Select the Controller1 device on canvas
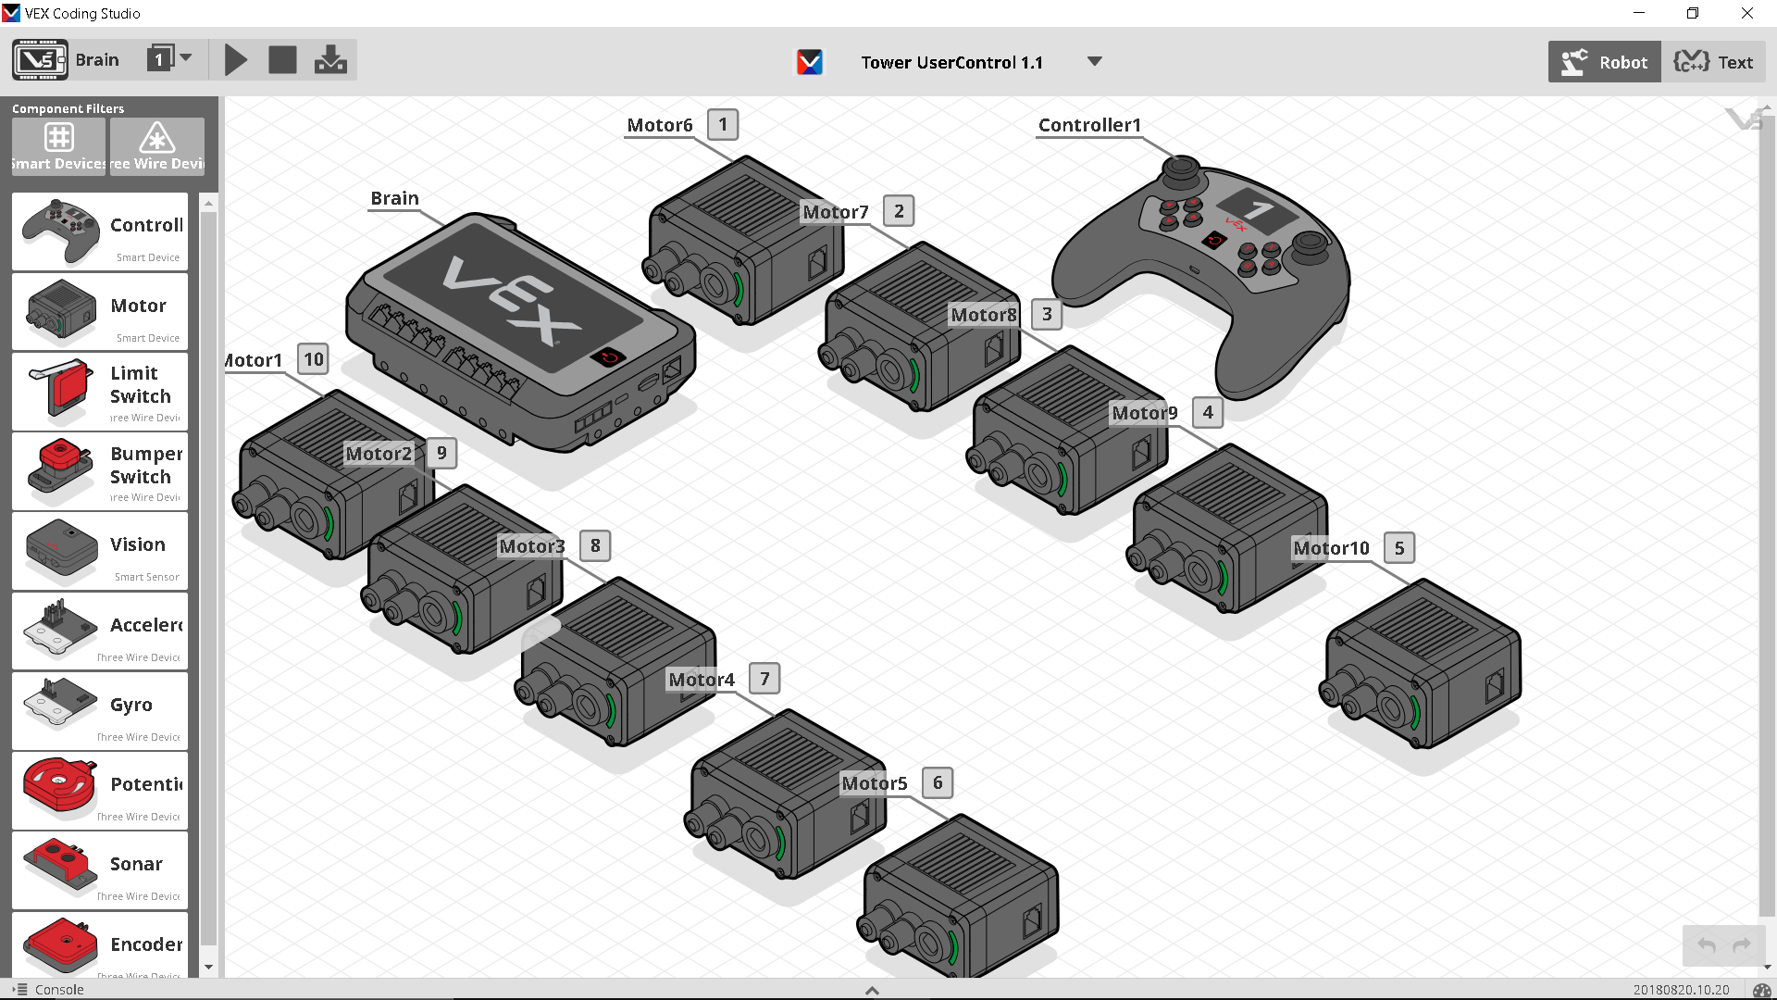The image size is (1777, 1000). coord(1200,276)
